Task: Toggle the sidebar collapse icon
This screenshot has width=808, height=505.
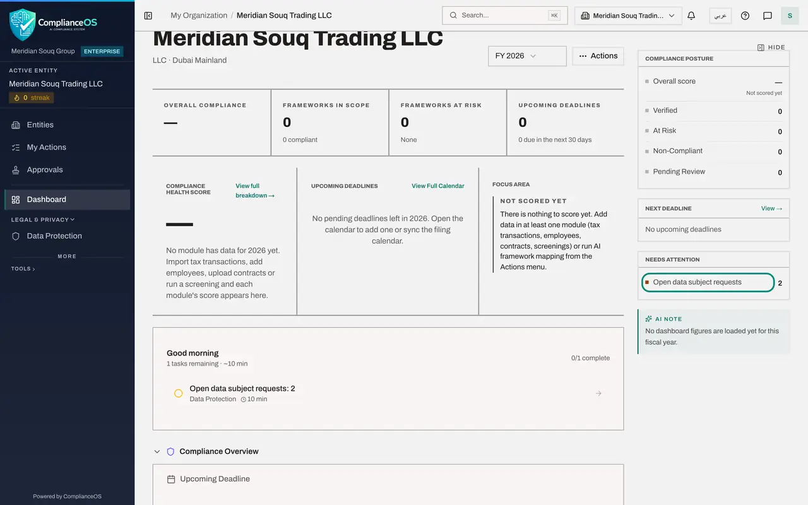Action: pyautogui.click(x=148, y=16)
